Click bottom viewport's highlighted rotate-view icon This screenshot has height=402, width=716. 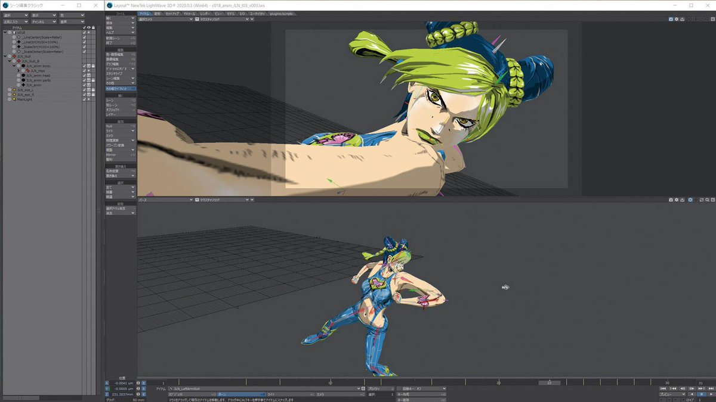pyautogui.click(x=690, y=200)
